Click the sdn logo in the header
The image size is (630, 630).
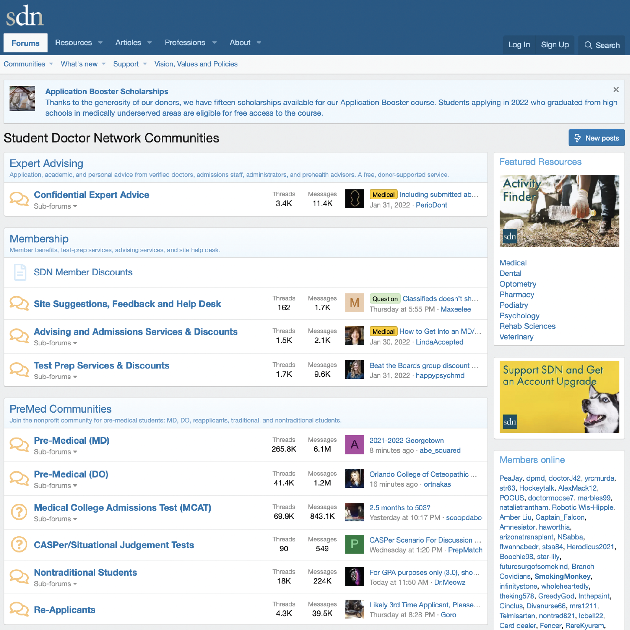pos(24,16)
